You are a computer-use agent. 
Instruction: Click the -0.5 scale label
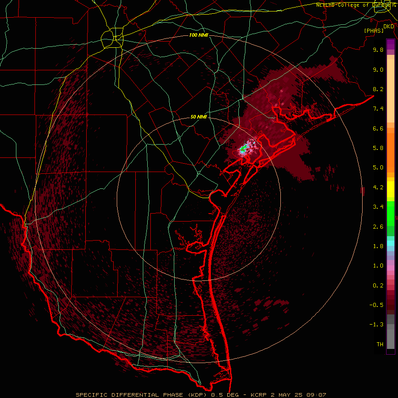click(376, 305)
